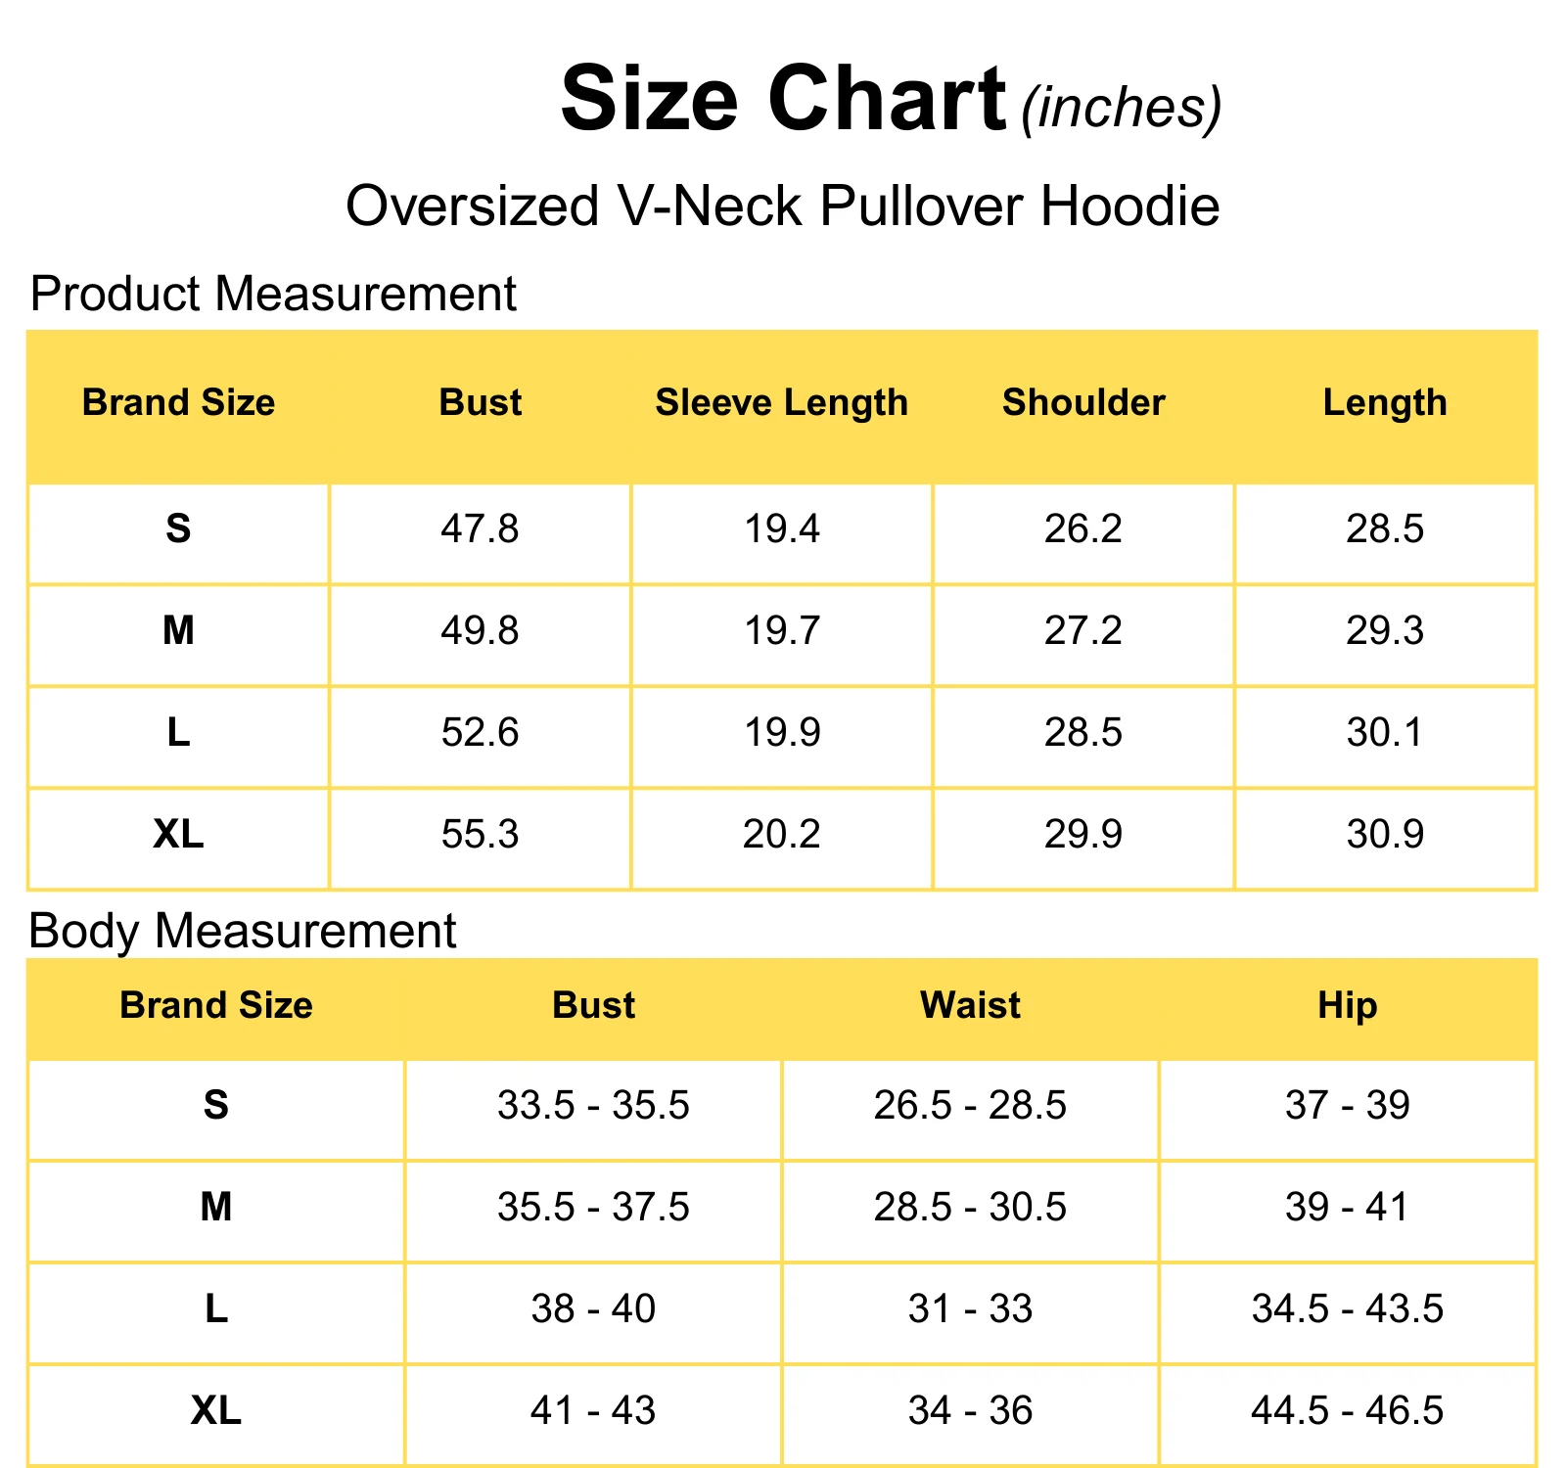This screenshot has height=1468, width=1566.
Task: Click hip range 34.5 - 43.5
Action: tap(1347, 1308)
